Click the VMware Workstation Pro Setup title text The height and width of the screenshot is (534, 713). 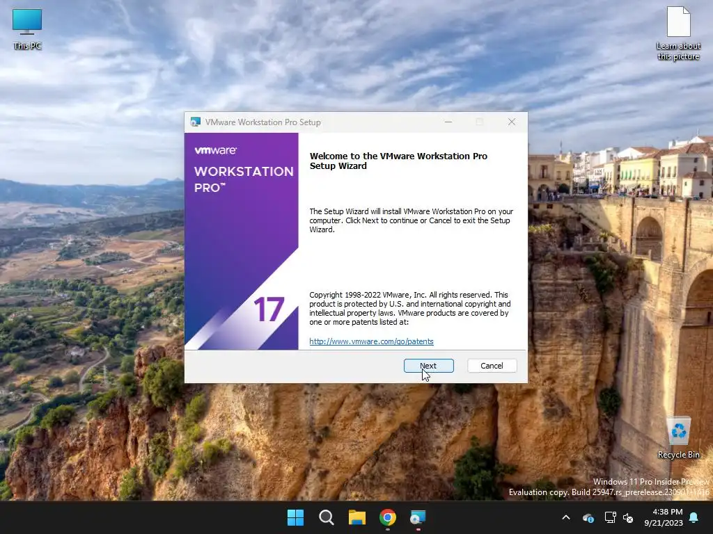tap(263, 122)
